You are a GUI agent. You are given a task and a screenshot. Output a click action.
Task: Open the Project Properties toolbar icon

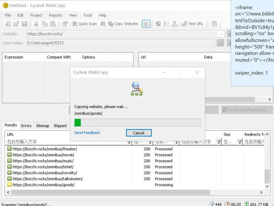(x=65, y=24)
